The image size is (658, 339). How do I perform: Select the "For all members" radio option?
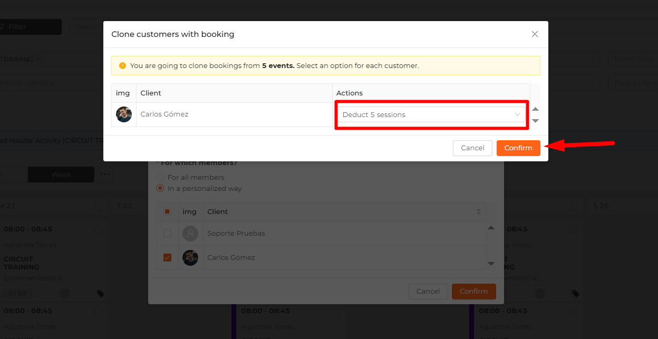[160, 178]
